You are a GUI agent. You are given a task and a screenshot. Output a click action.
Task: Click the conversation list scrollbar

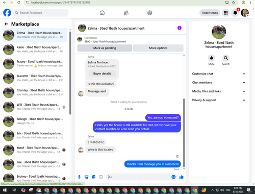[70, 73]
